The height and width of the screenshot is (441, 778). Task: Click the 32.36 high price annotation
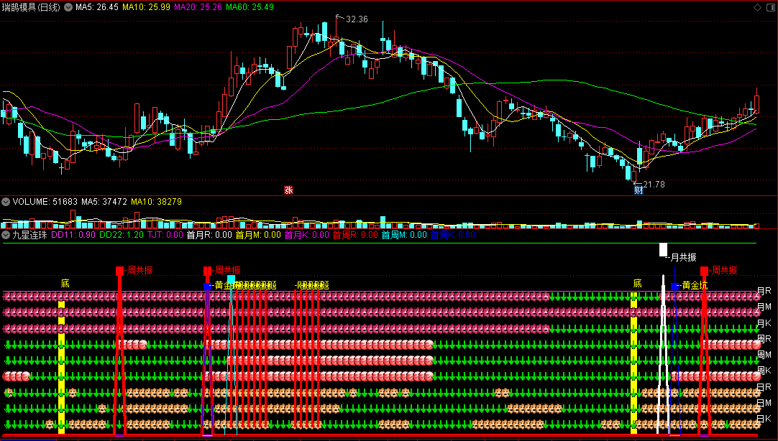click(357, 19)
